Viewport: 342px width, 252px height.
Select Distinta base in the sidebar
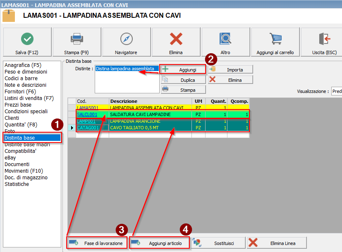[x=20, y=138]
